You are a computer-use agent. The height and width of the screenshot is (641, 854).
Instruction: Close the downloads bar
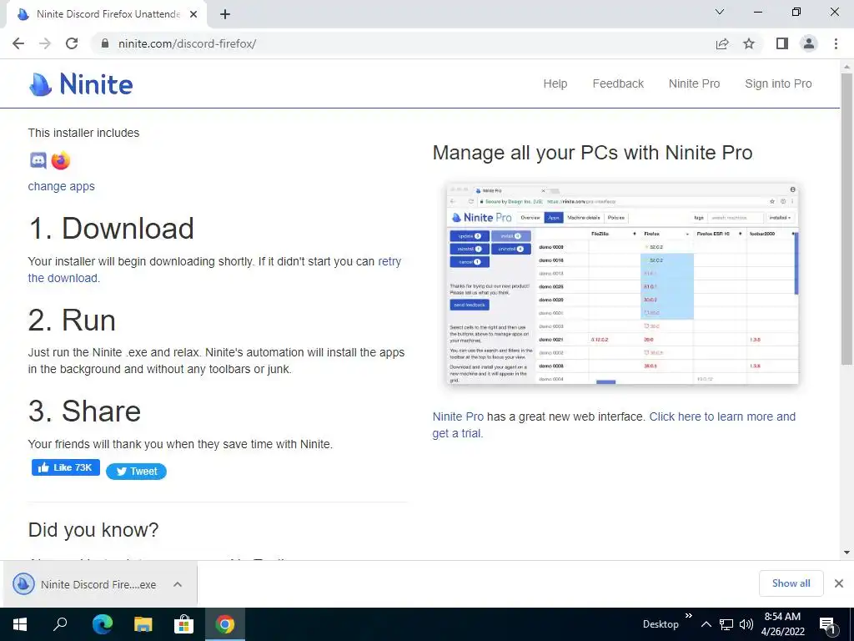pyautogui.click(x=839, y=583)
